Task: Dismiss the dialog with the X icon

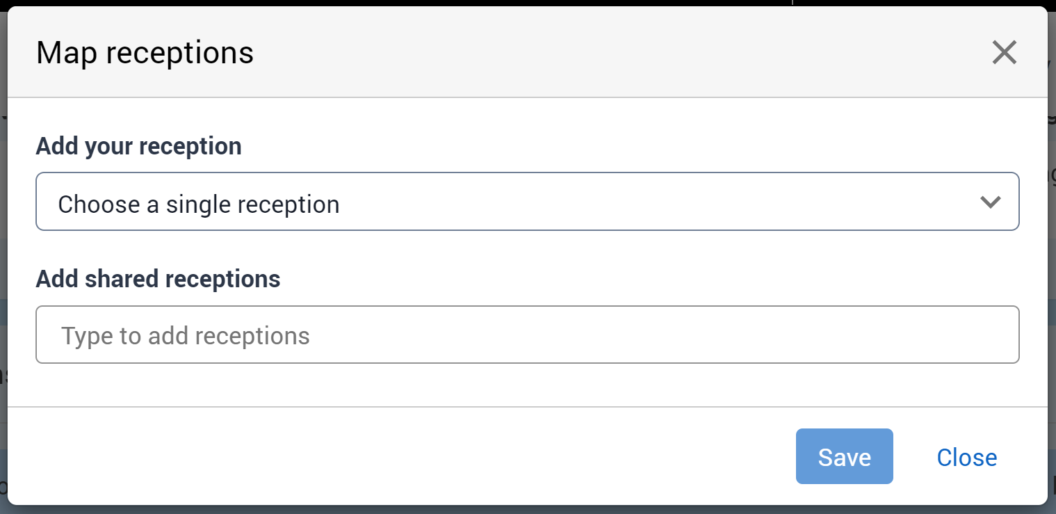Action: tap(1005, 53)
